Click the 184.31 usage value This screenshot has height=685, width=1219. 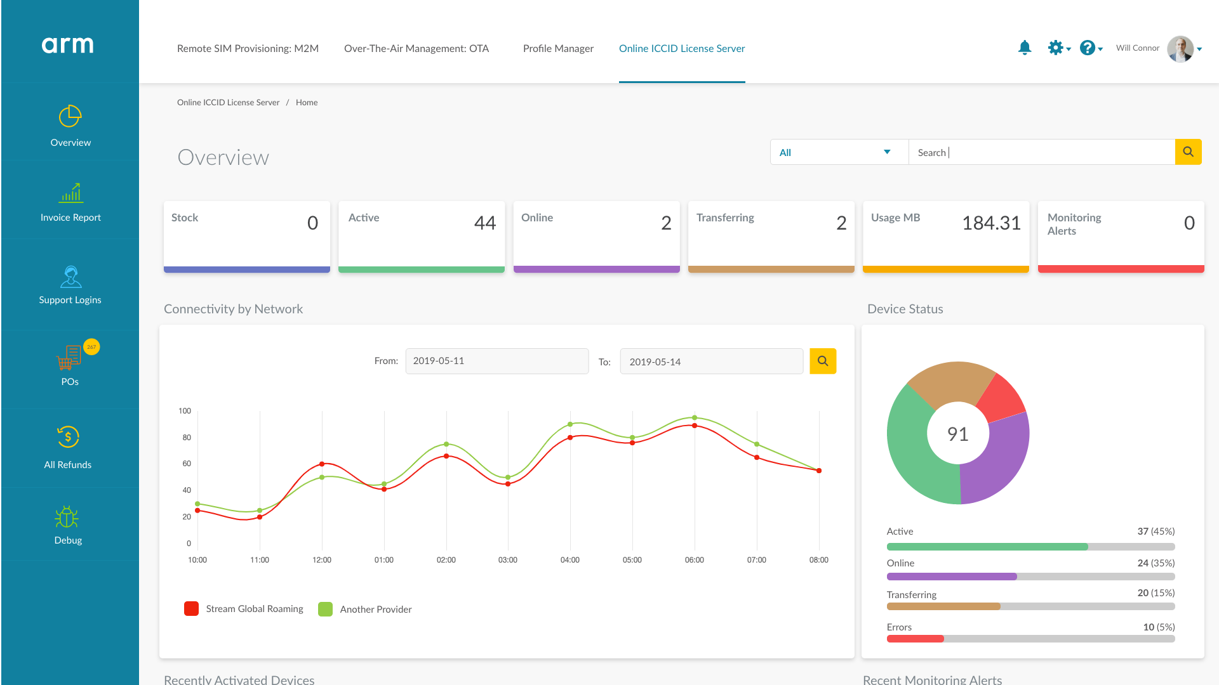991,223
